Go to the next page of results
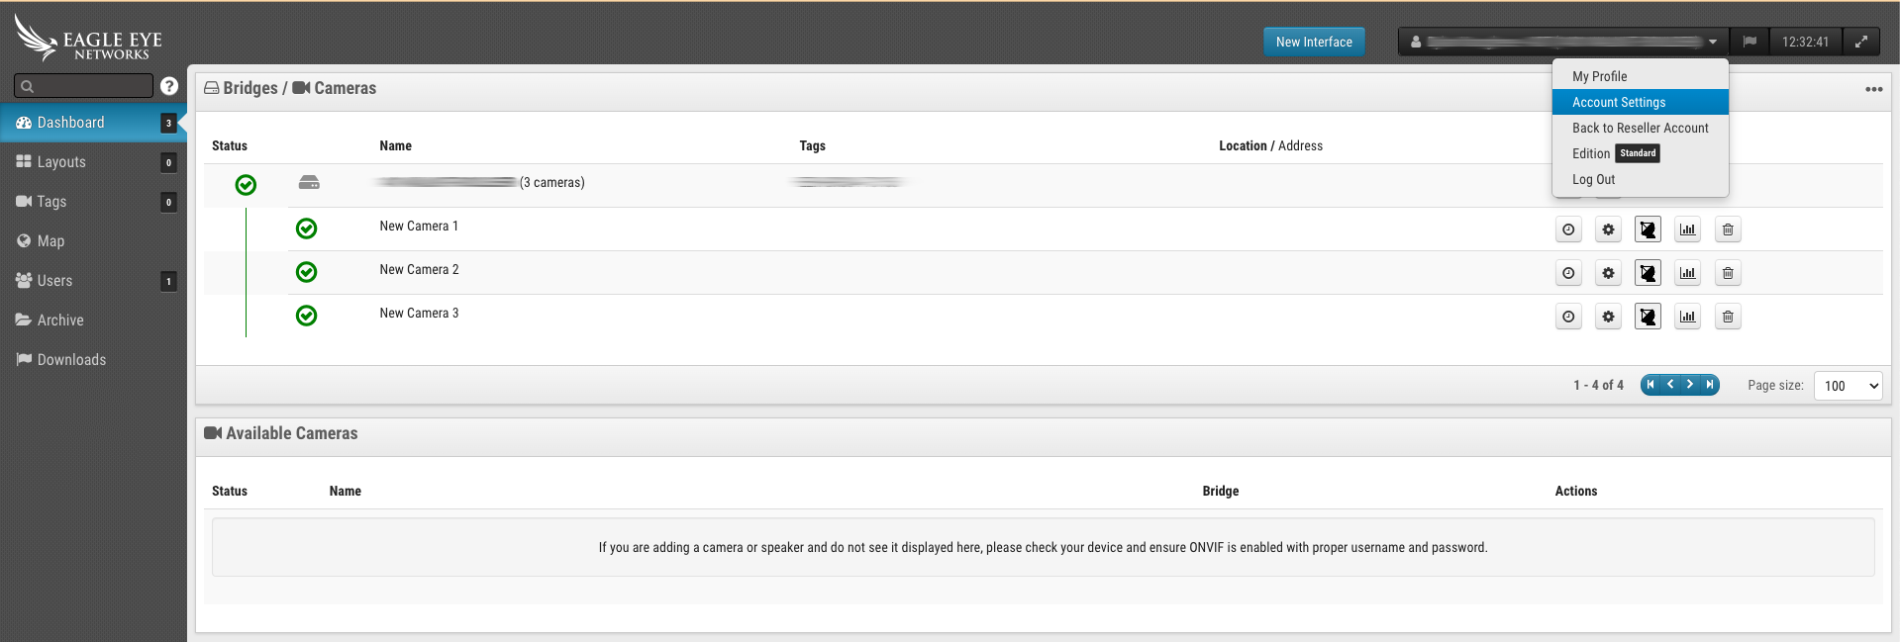Screen dimensions: 1900x642 point(1690,385)
